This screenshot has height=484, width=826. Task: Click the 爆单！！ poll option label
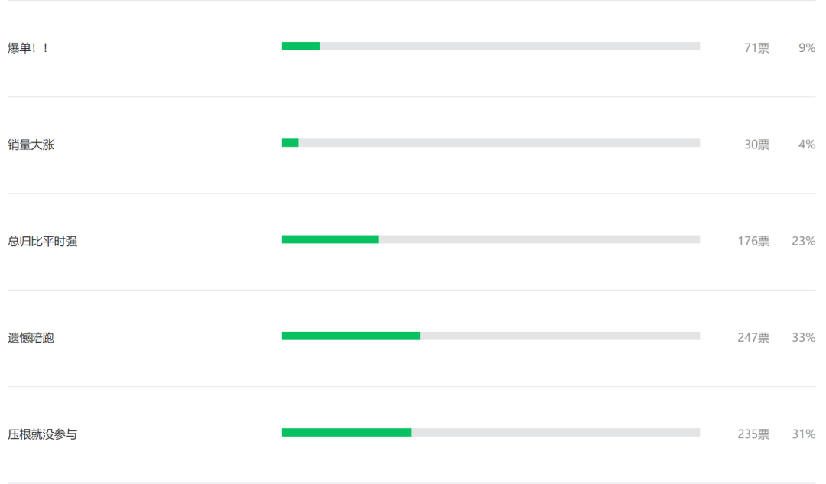(28, 48)
